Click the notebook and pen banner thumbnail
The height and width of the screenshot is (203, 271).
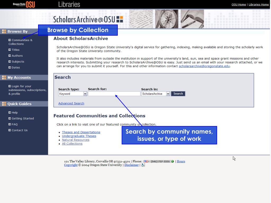pos(192,19)
